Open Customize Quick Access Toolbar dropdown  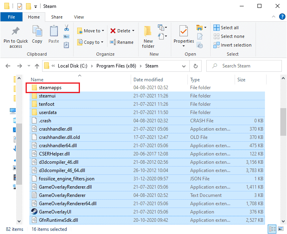point(35,7)
